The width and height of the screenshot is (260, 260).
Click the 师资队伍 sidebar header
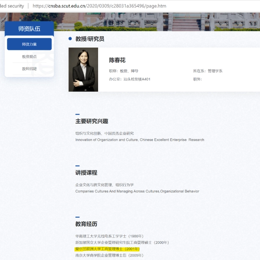[29, 29]
